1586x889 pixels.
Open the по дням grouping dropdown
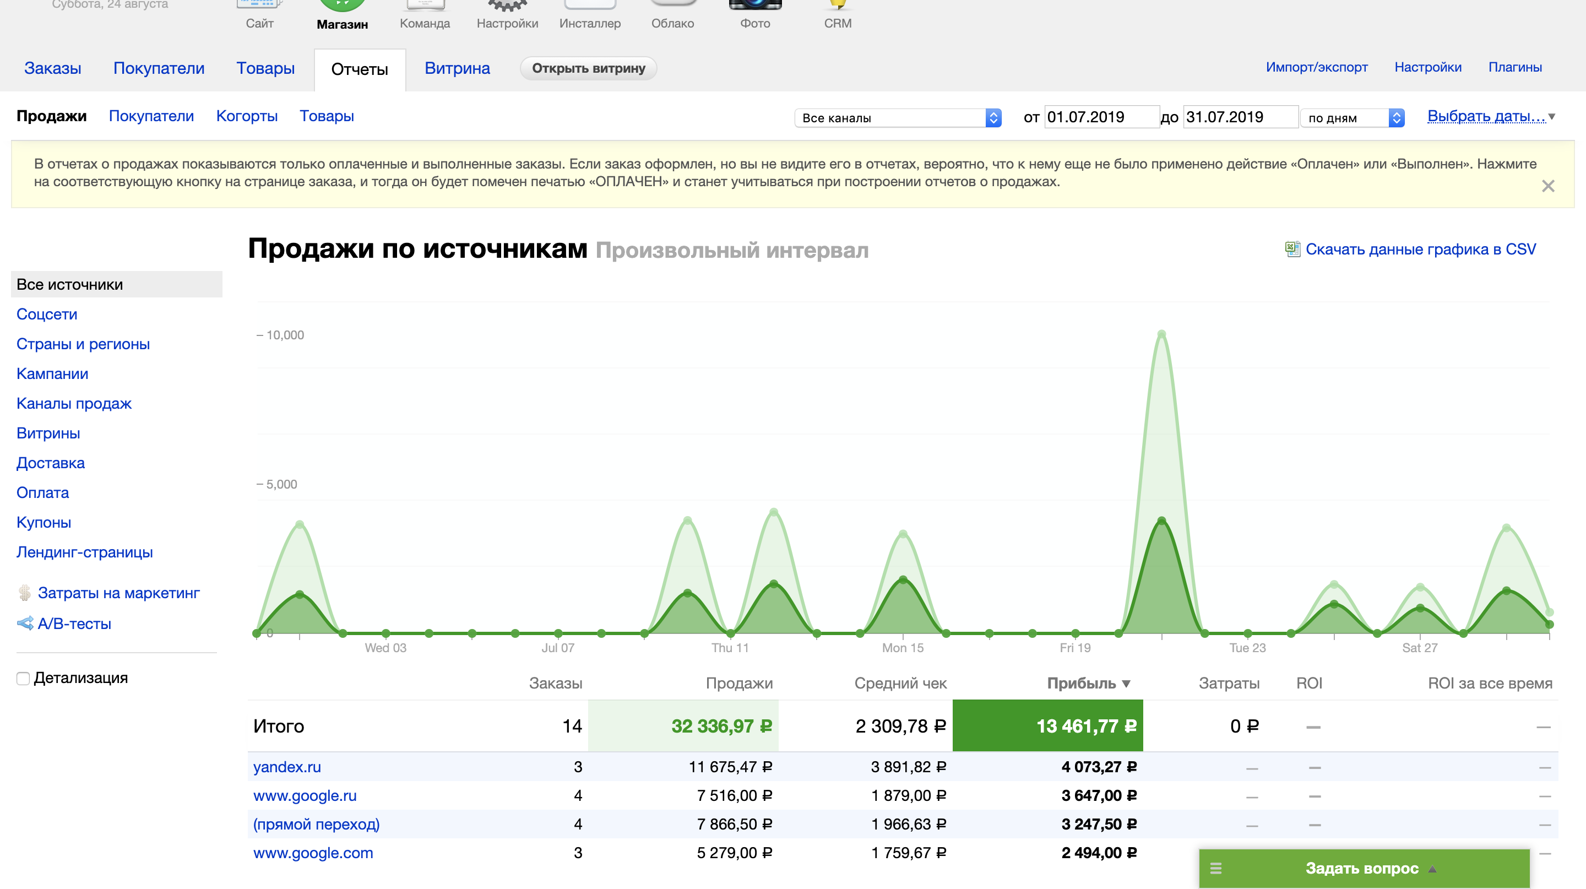1352,117
